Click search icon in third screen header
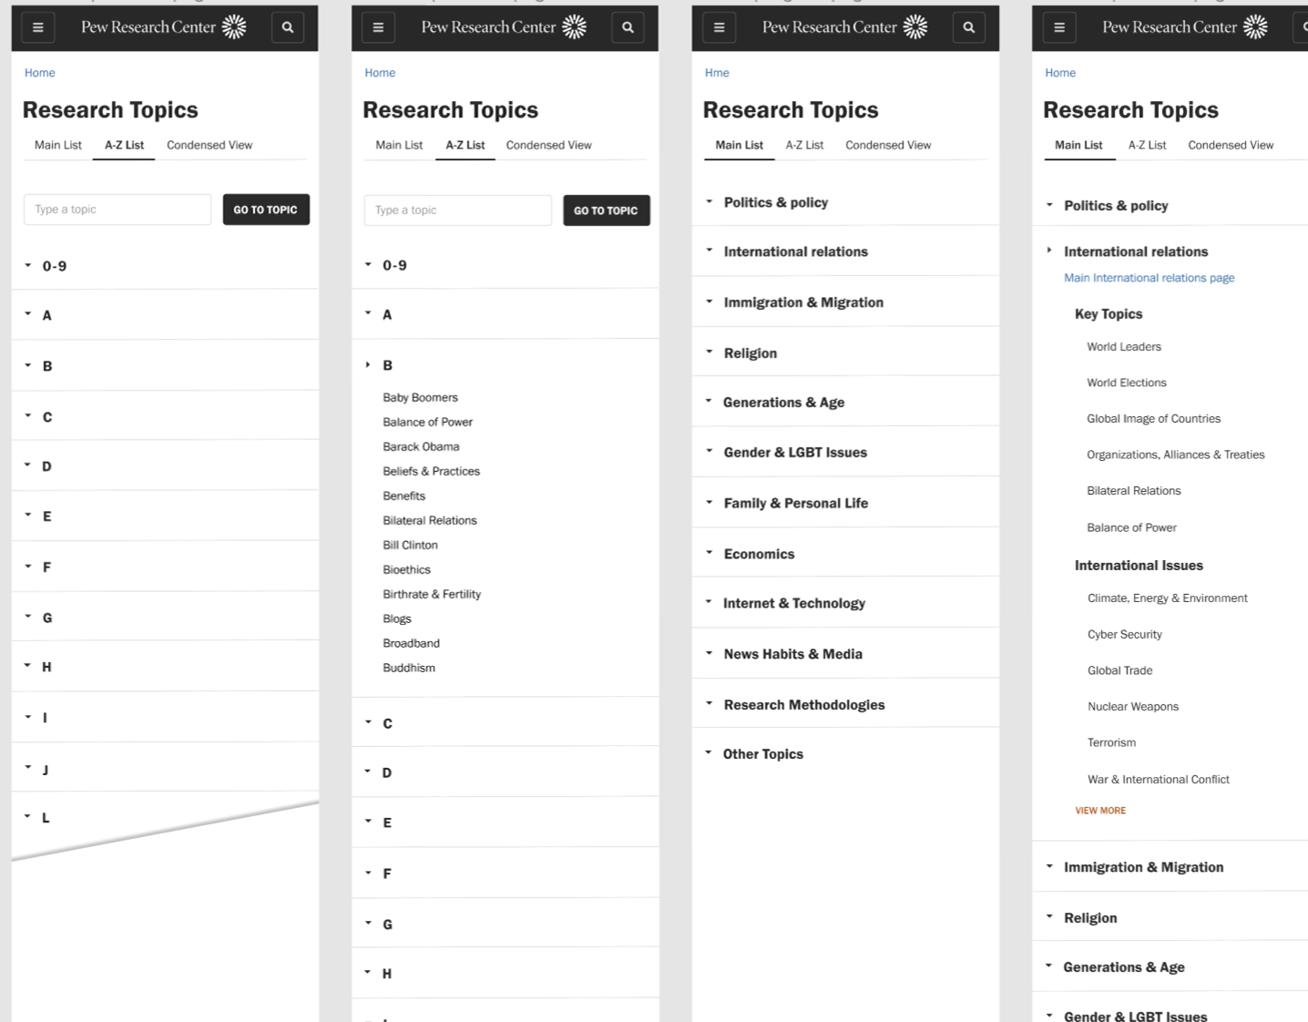 [x=968, y=28]
